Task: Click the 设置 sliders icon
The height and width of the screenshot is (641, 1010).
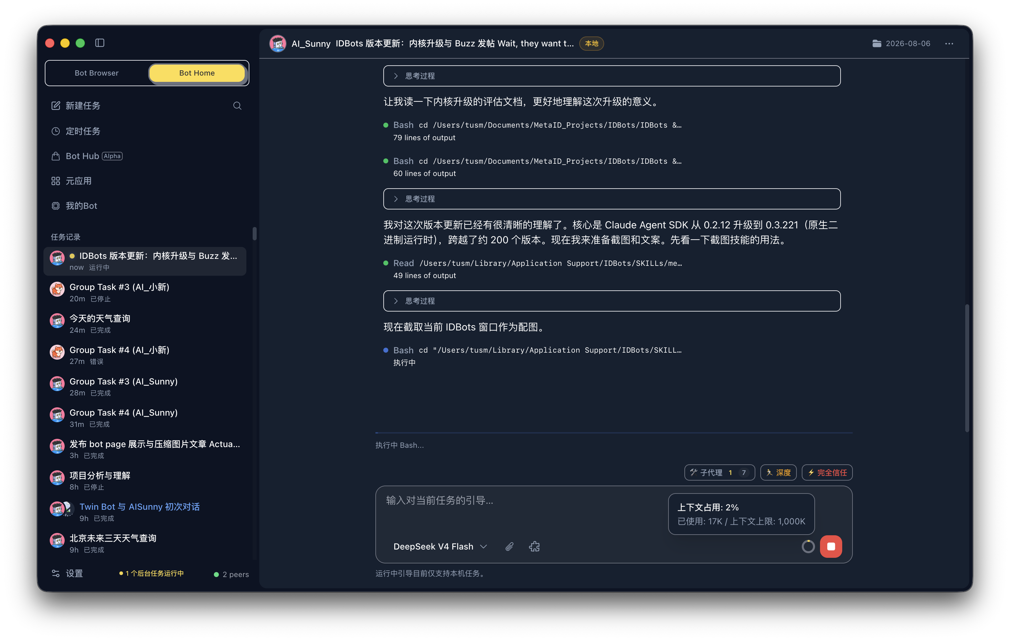Action: point(56,573)
